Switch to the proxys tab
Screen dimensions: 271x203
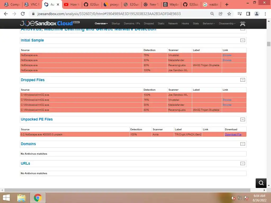point(111,4)
